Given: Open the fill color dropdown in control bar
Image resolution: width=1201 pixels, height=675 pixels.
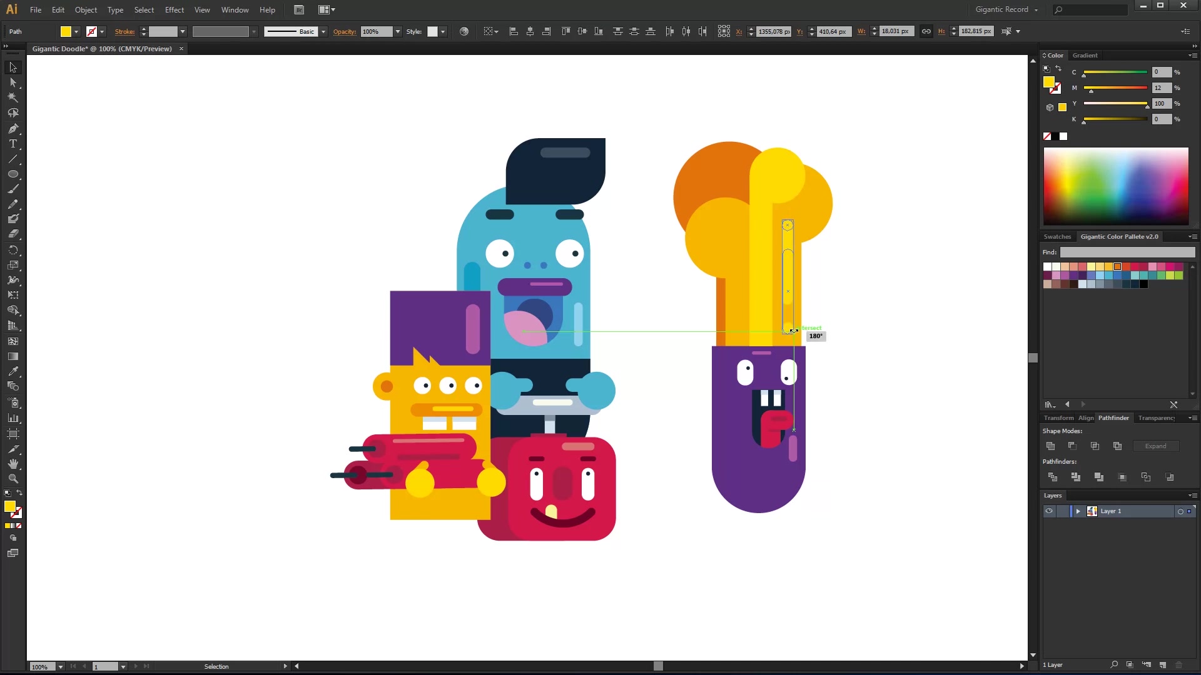Looking at the screenshot, I should click(x=76, y=31).
